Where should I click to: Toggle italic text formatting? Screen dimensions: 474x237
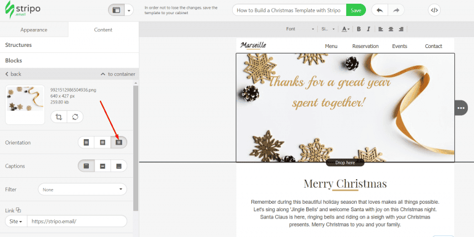(x=368, y=29)
